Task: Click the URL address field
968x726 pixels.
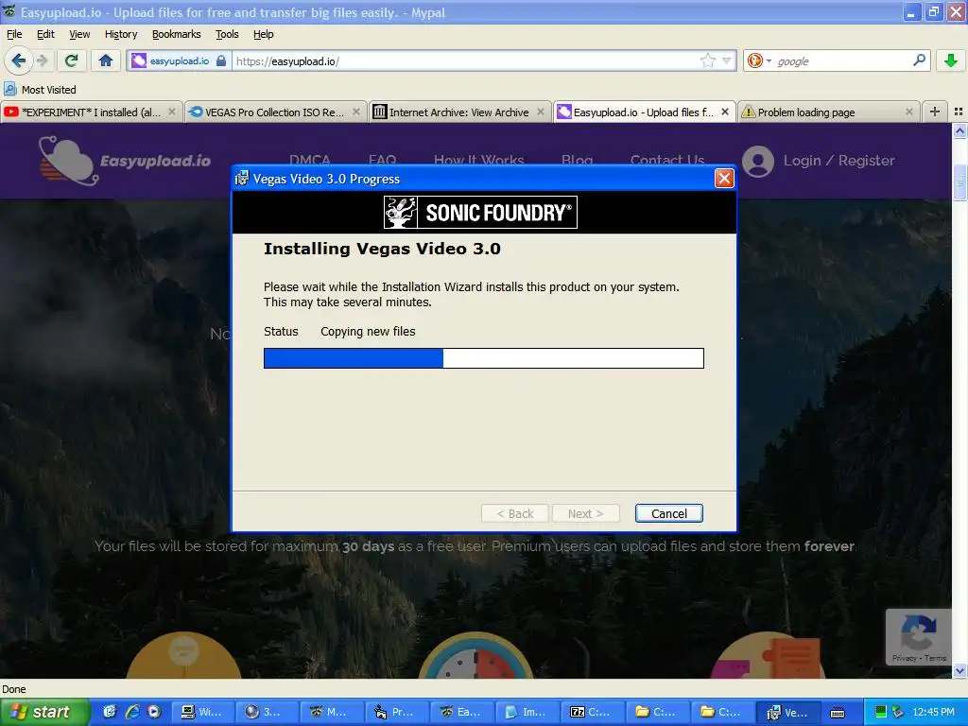Action: click(x=466, y=61)
